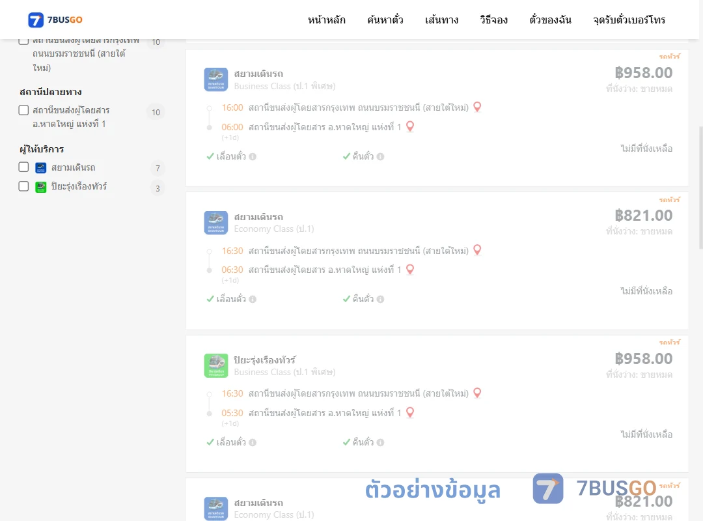Click Economy Class (ป.1) on the 06:30 arrival card
The height and width of the screenshot is (521, 703).
coord(274,229)
